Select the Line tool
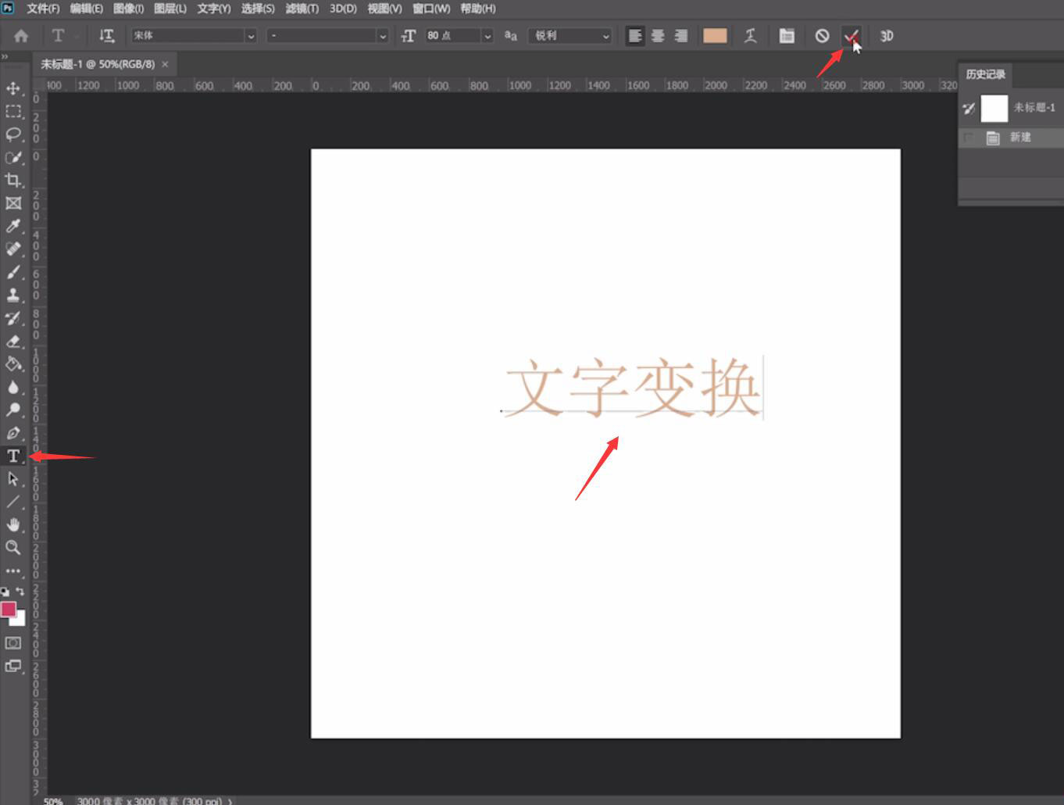 click(x=13, y=502)
